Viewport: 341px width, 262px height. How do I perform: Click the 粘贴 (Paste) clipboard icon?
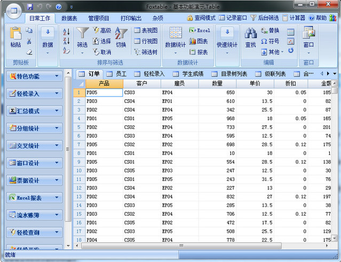pyautogui.click(x=15, y=34)
